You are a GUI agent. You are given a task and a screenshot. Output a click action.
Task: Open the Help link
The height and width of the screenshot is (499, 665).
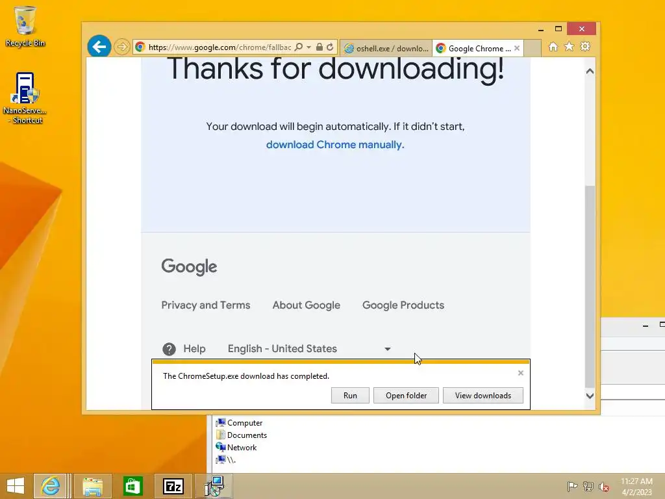[x=194, y=349]
